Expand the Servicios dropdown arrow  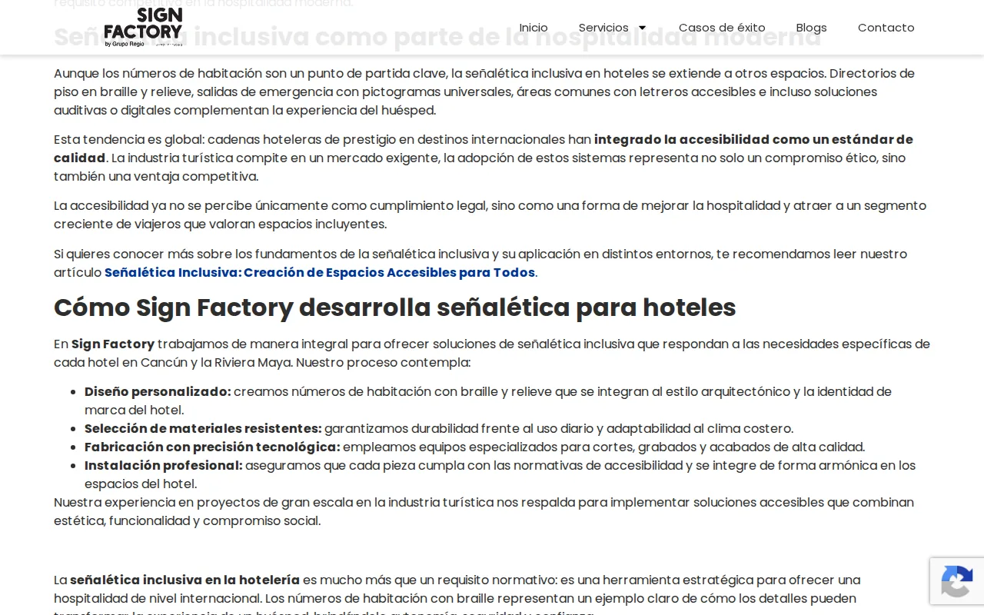tap(643, 28)
